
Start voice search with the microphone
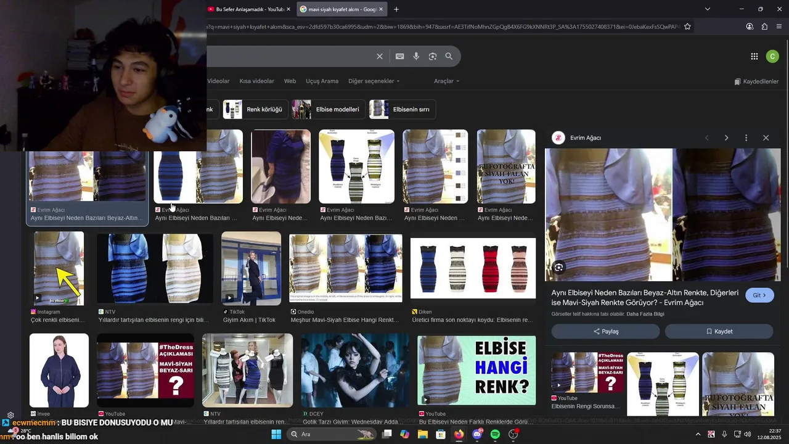(x=416, y=56)
